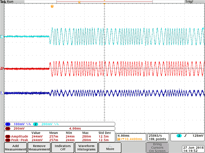Screen dimensions: 205x153
Task: Click the M Peak-Peak measurement badge
Action: click(x=8, y=140)
